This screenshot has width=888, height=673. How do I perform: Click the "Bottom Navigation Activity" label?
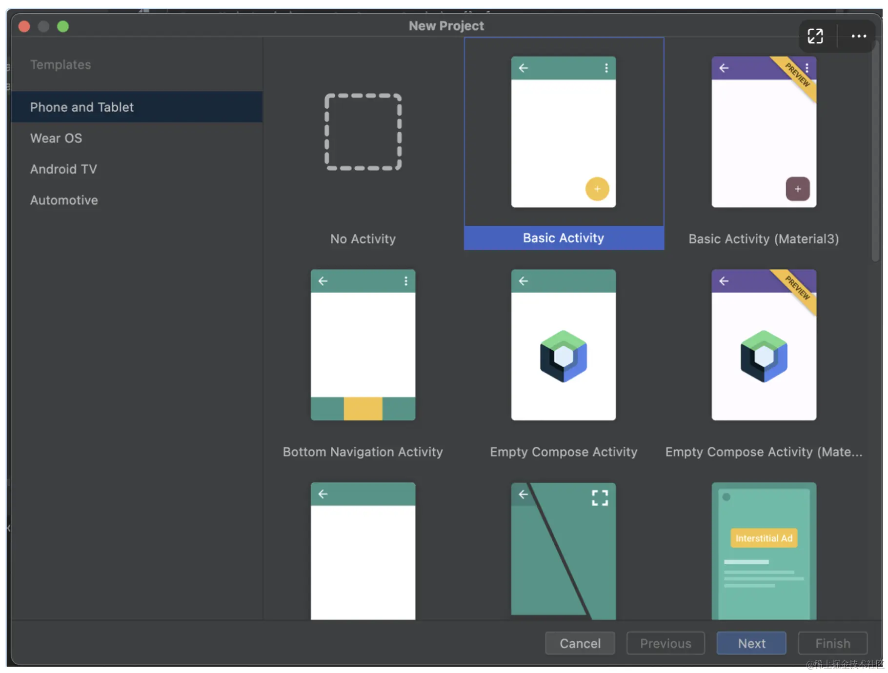point(363,452)
